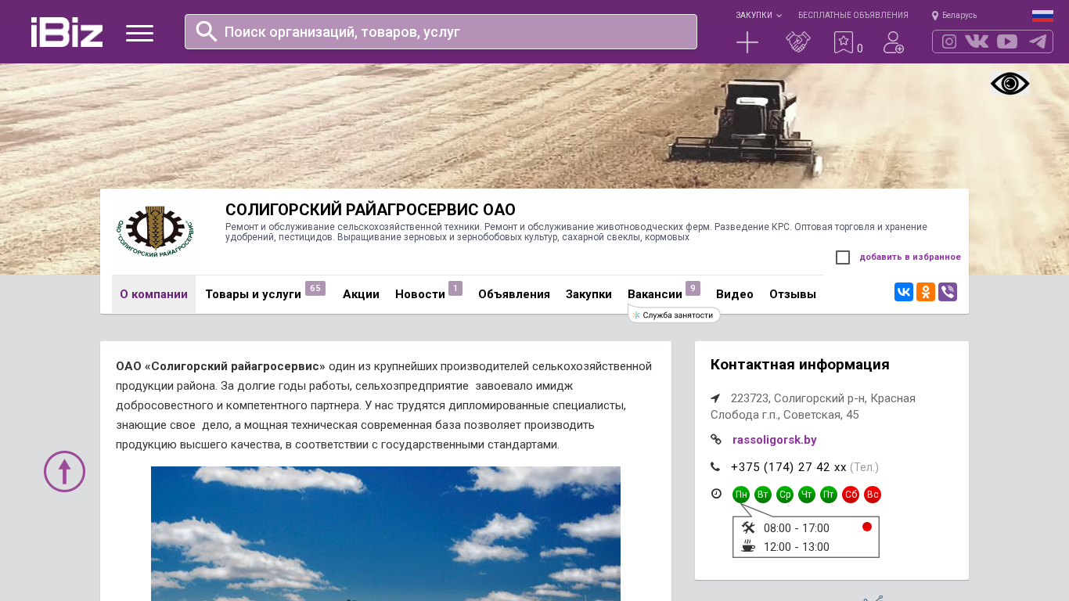Open VK icon in header
Viewport: 1069px width, 601px height.
point(977,41)
